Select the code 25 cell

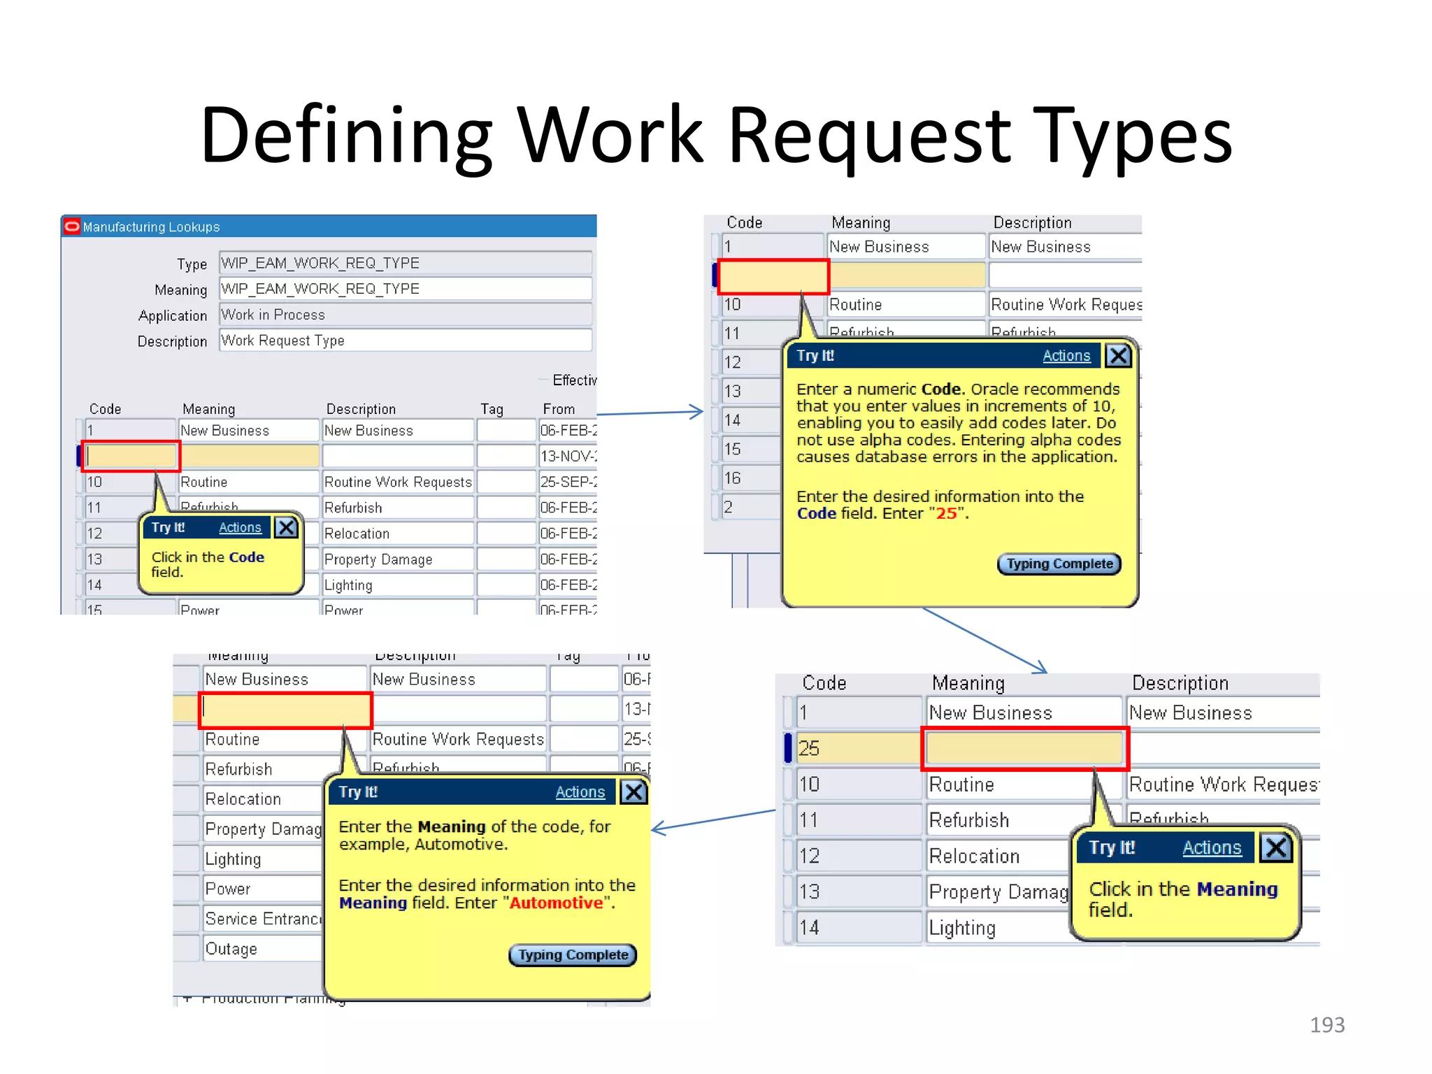tap(859, 748)
